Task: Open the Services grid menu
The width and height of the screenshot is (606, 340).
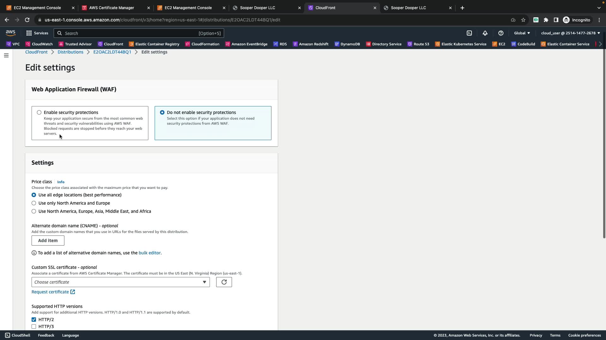Action: (37, 33)
